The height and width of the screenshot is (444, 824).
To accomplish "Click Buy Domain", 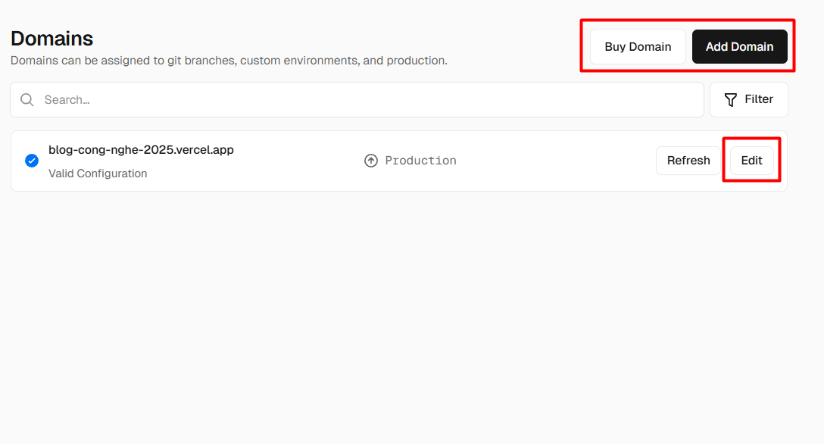I will [x=638, y=46].
